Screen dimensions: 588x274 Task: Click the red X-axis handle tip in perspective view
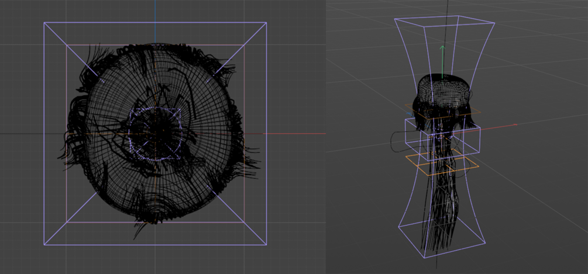515,124
